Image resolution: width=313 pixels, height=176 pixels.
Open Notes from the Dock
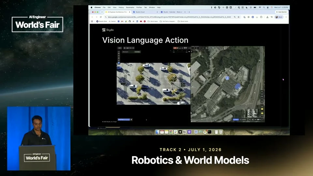point(167,132)
